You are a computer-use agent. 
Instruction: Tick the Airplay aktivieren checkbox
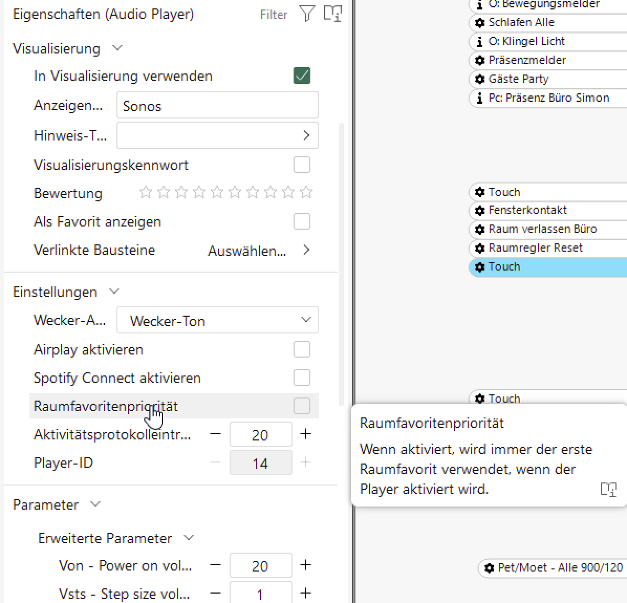point(302,350)
